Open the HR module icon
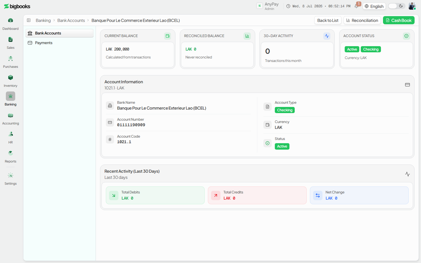The width and height of the screenshot is (421, 263). (x=11, y=134)
